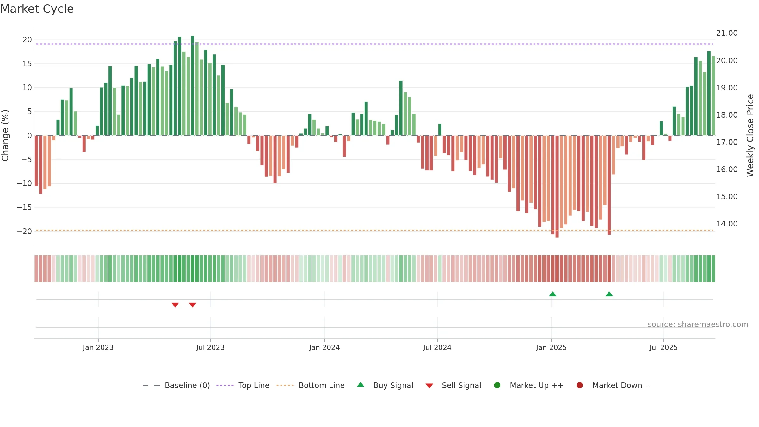
Task: Click the darkest green segment of the heat strip
Action: (x=193, y=269)
